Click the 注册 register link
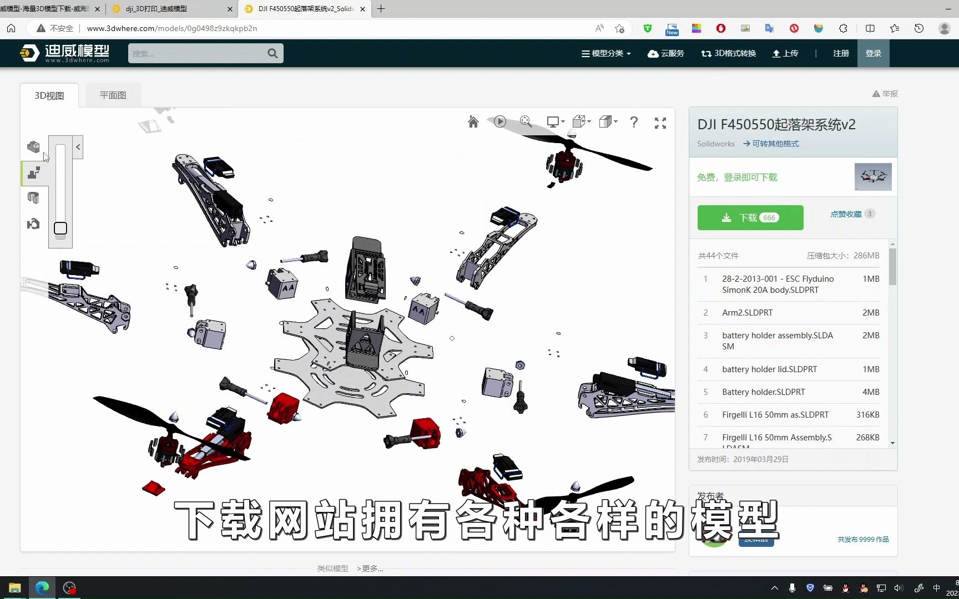 coord(841,53)
